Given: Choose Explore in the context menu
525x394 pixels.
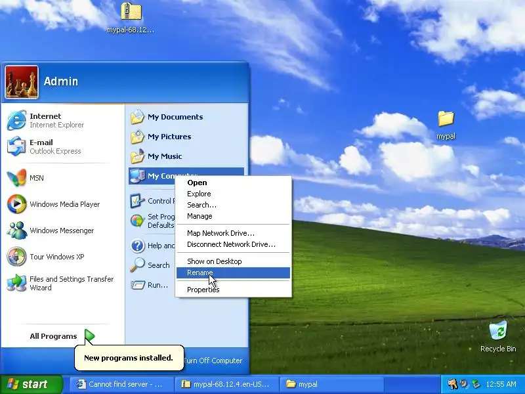Looking at the screenshot, I should [233, 194].
